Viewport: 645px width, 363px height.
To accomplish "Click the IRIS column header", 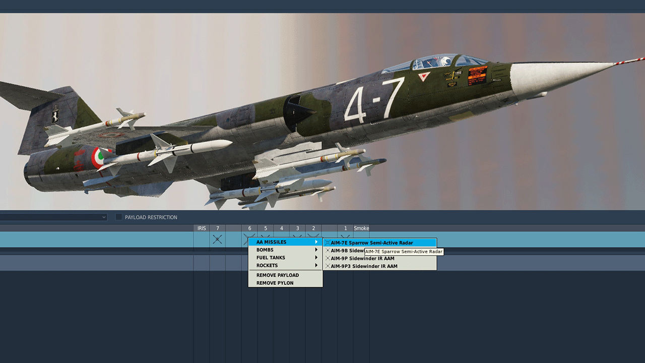I will coord(202,228).
